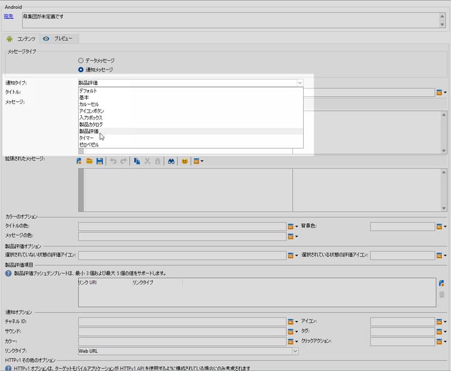Open personalization field menu for タイトル
The height and width of the screenshot is (371, 451).
click(x=441, y=93)
